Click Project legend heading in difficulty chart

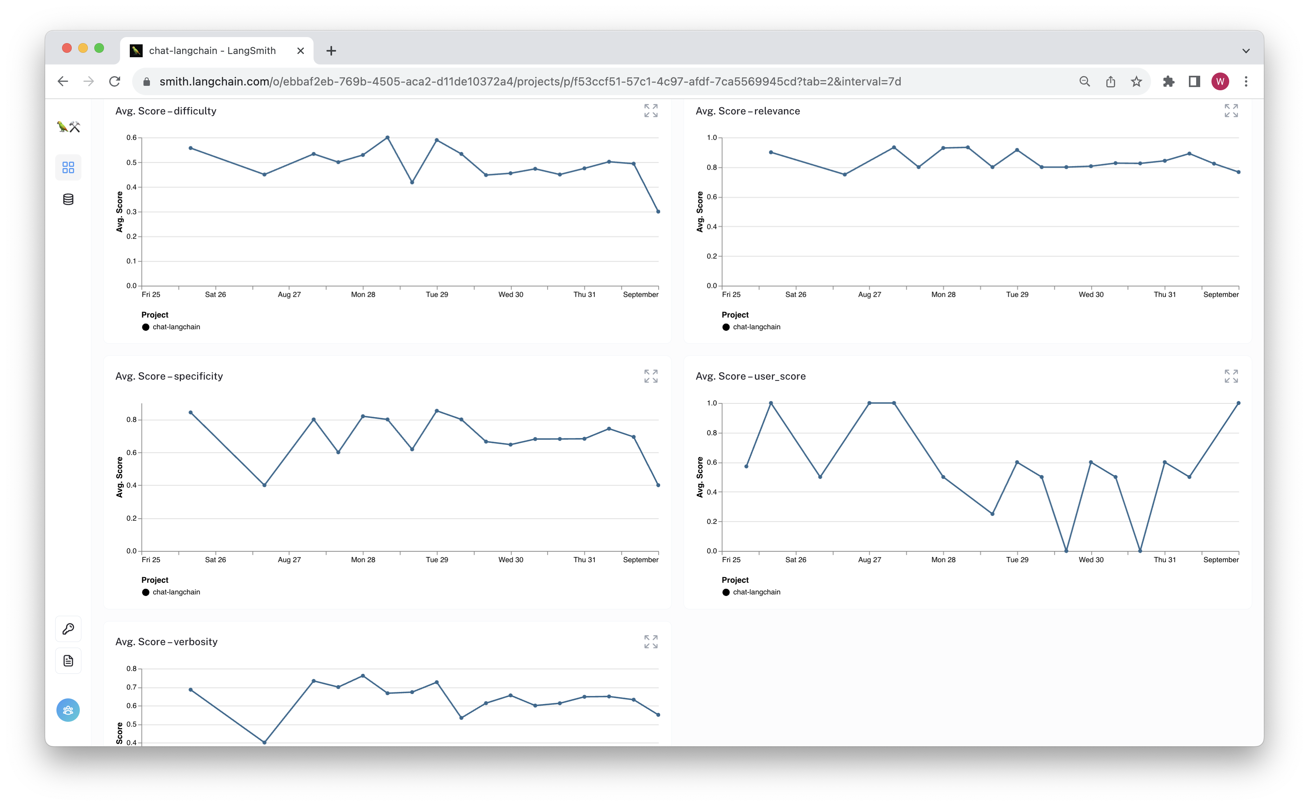coord(155,315)
